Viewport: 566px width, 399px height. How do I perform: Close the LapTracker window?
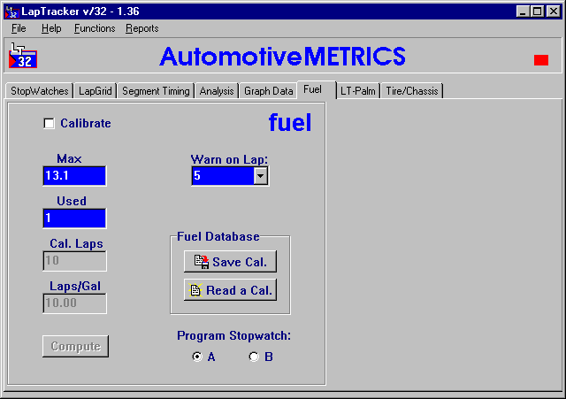pos(553,12)
